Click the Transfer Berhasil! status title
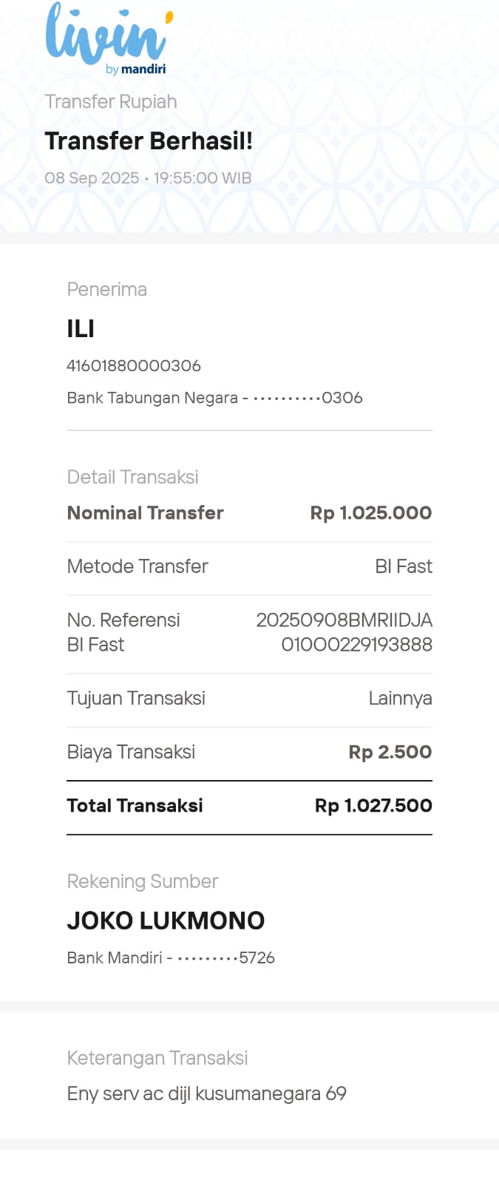The width and height of the screenshot is (499, 1183). 149,140
